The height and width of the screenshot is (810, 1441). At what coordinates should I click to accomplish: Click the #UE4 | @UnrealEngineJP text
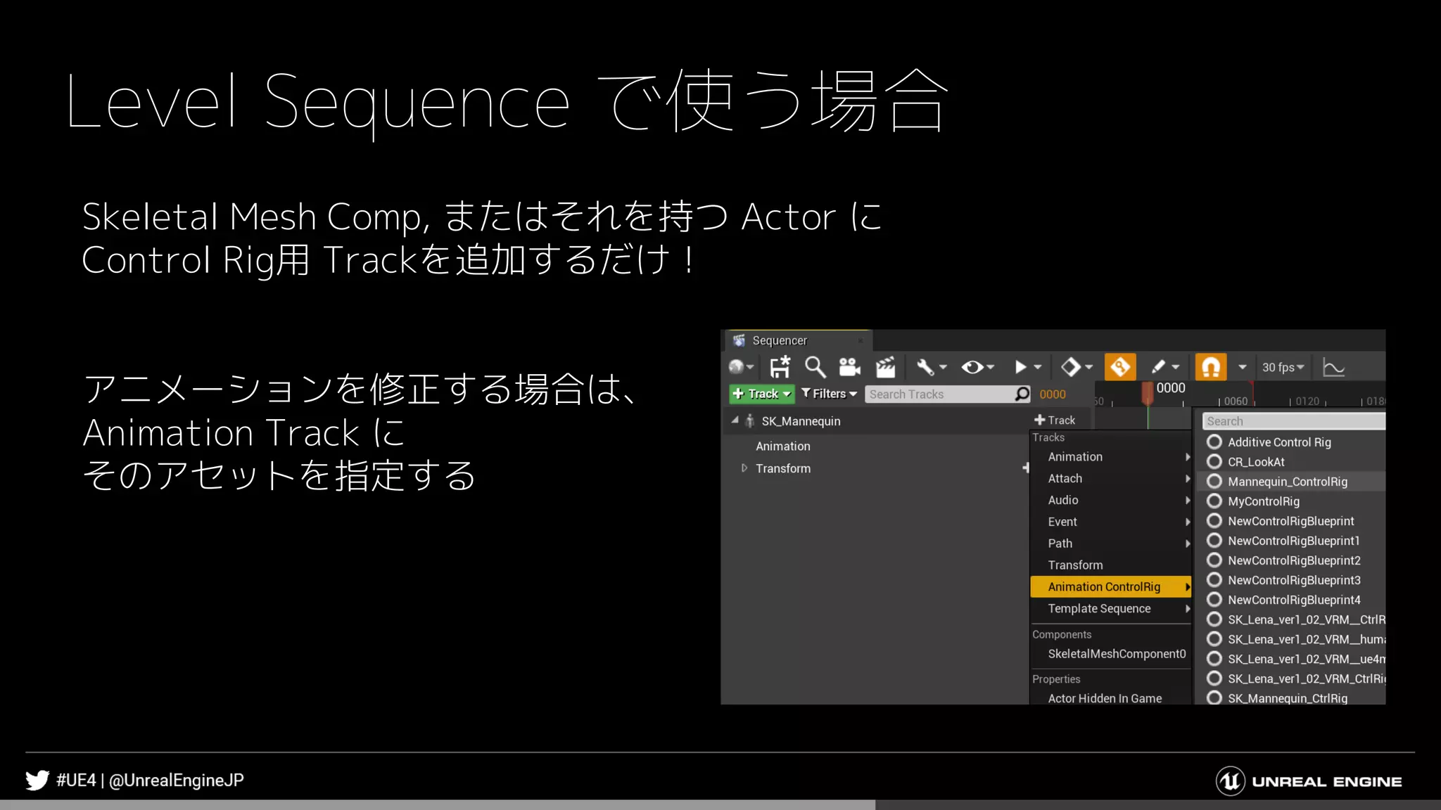click(150, 780)
